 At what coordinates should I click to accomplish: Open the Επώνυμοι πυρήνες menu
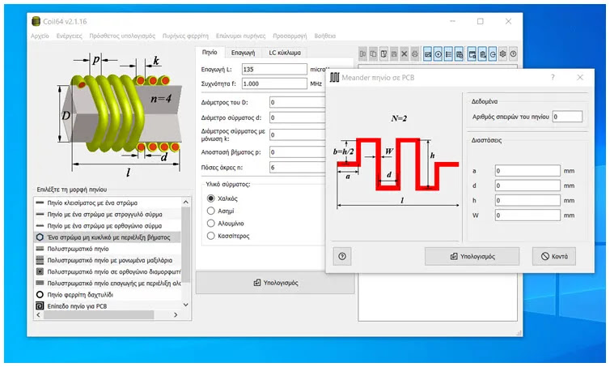(x=240, y=36)
